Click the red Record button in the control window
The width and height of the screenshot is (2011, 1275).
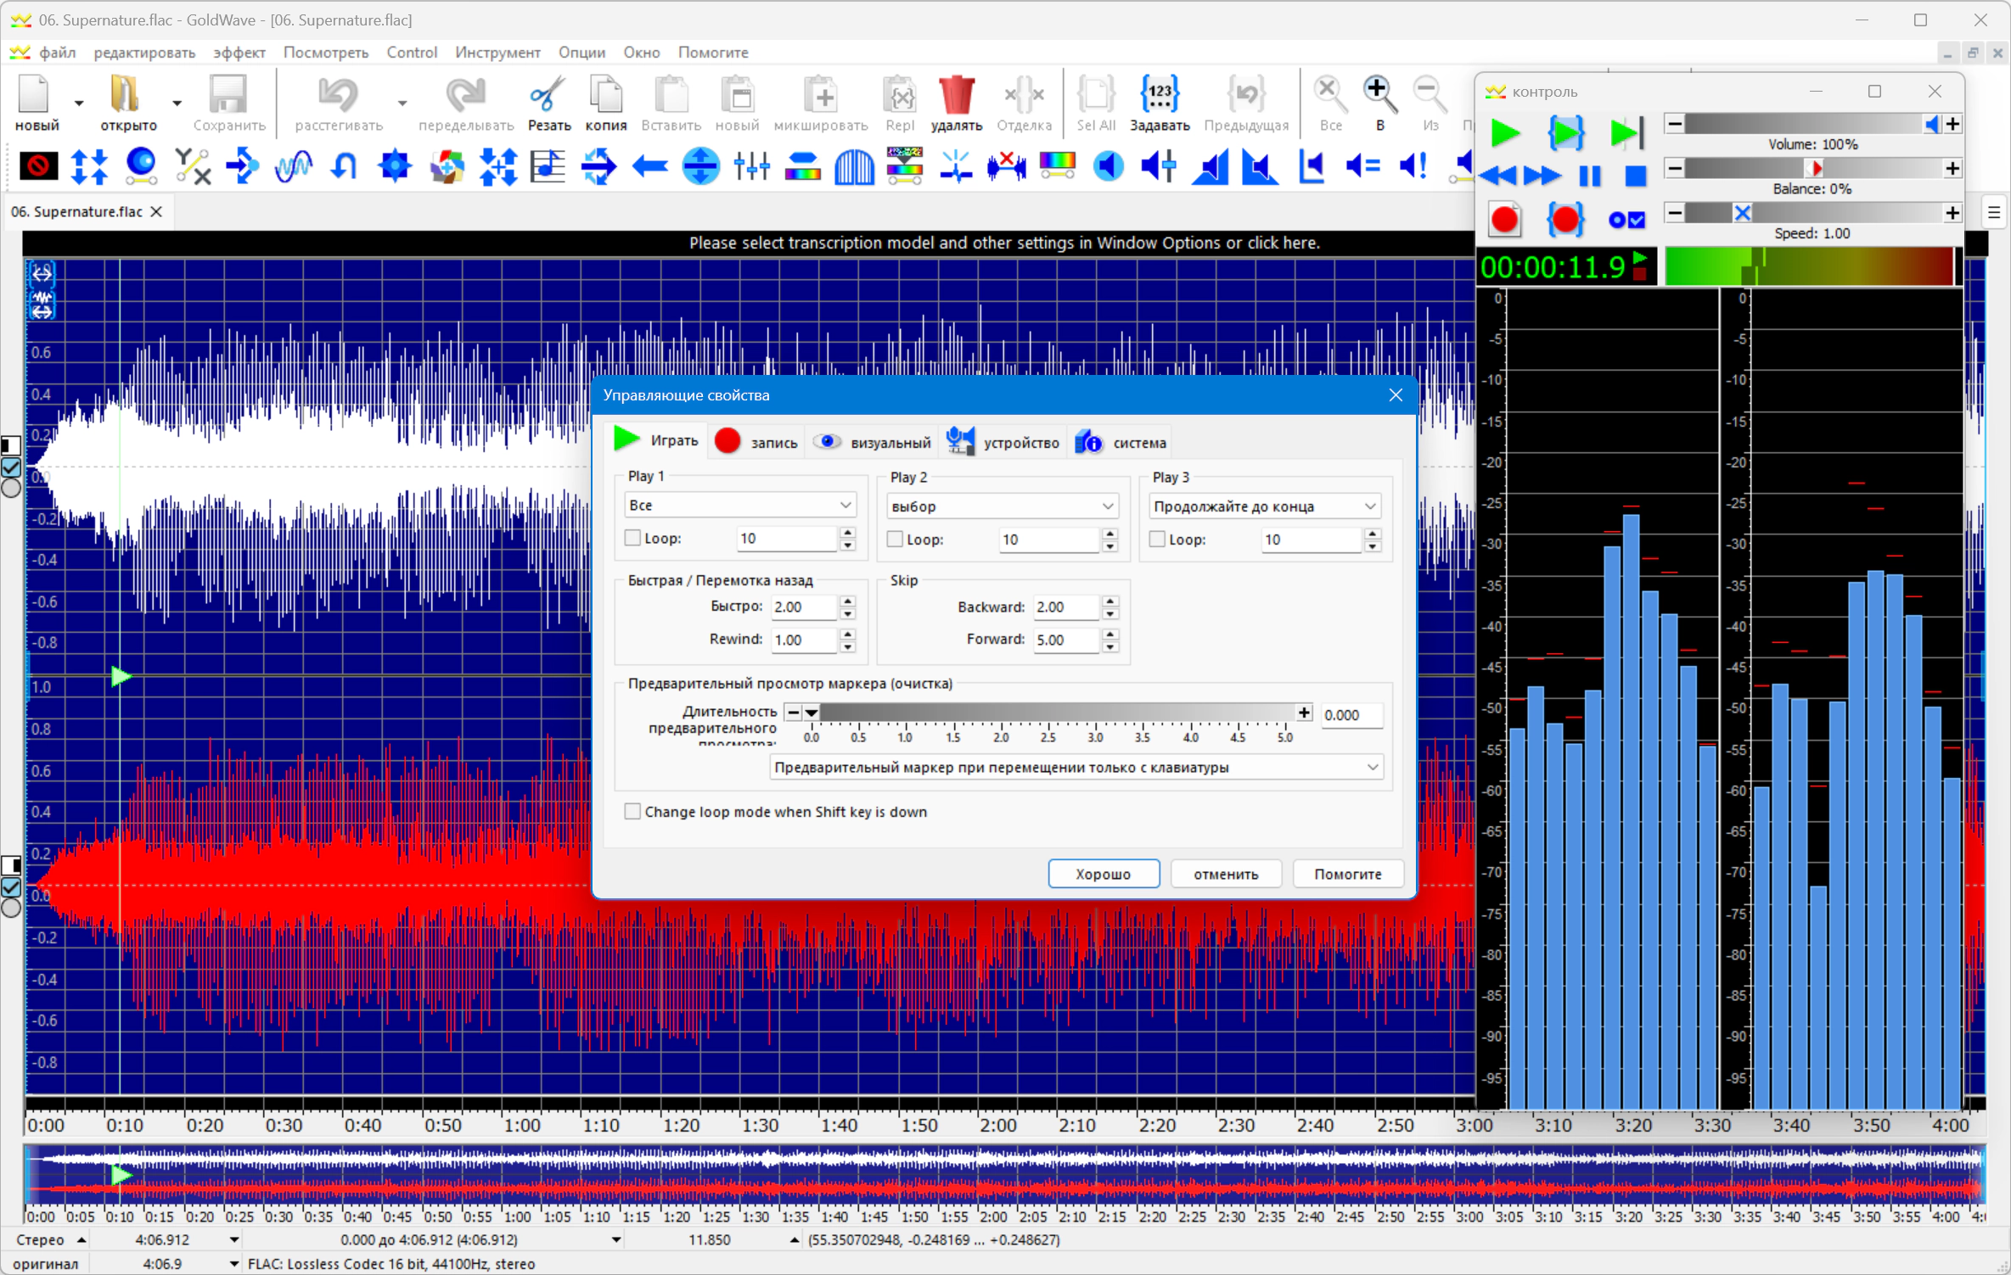click(1505, 220)
